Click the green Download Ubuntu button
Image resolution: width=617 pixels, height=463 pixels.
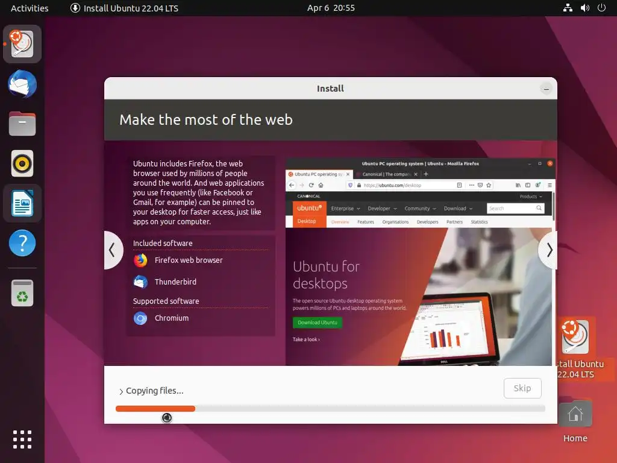click(x=317, y=323)
